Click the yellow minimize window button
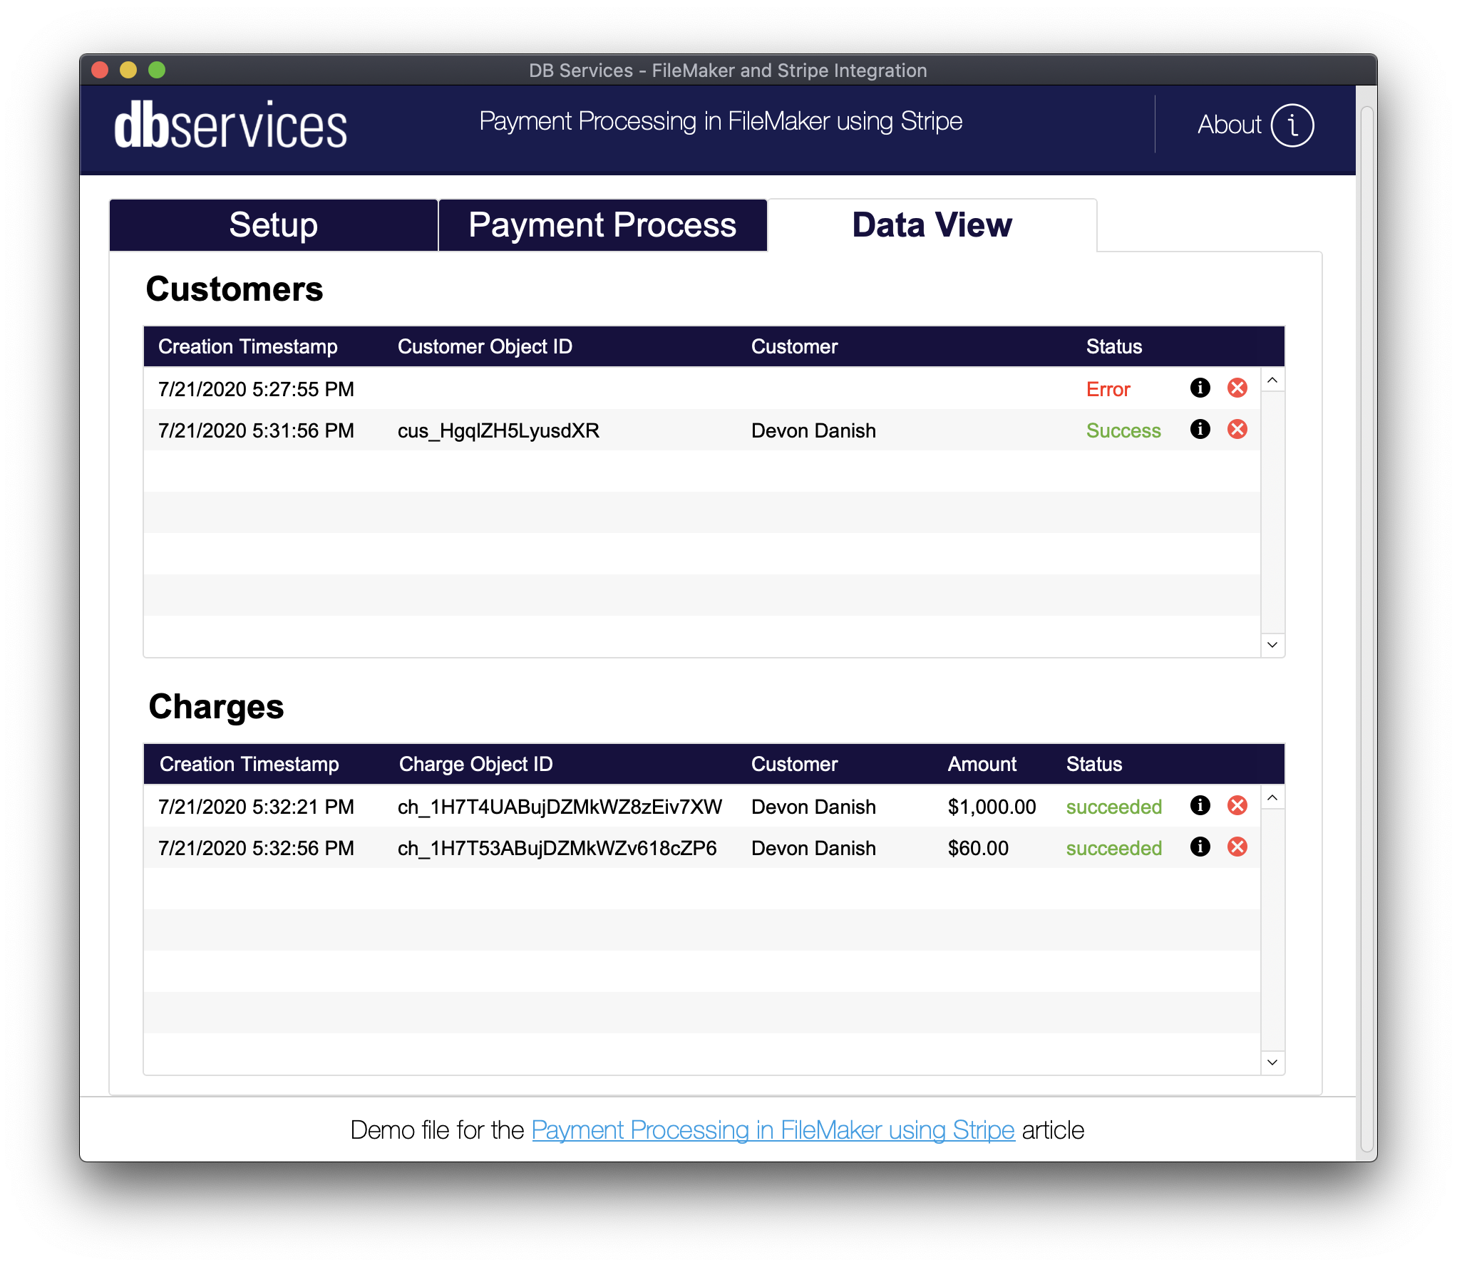Viewport: 1457px width, 1267px height. tap(128, 70)
